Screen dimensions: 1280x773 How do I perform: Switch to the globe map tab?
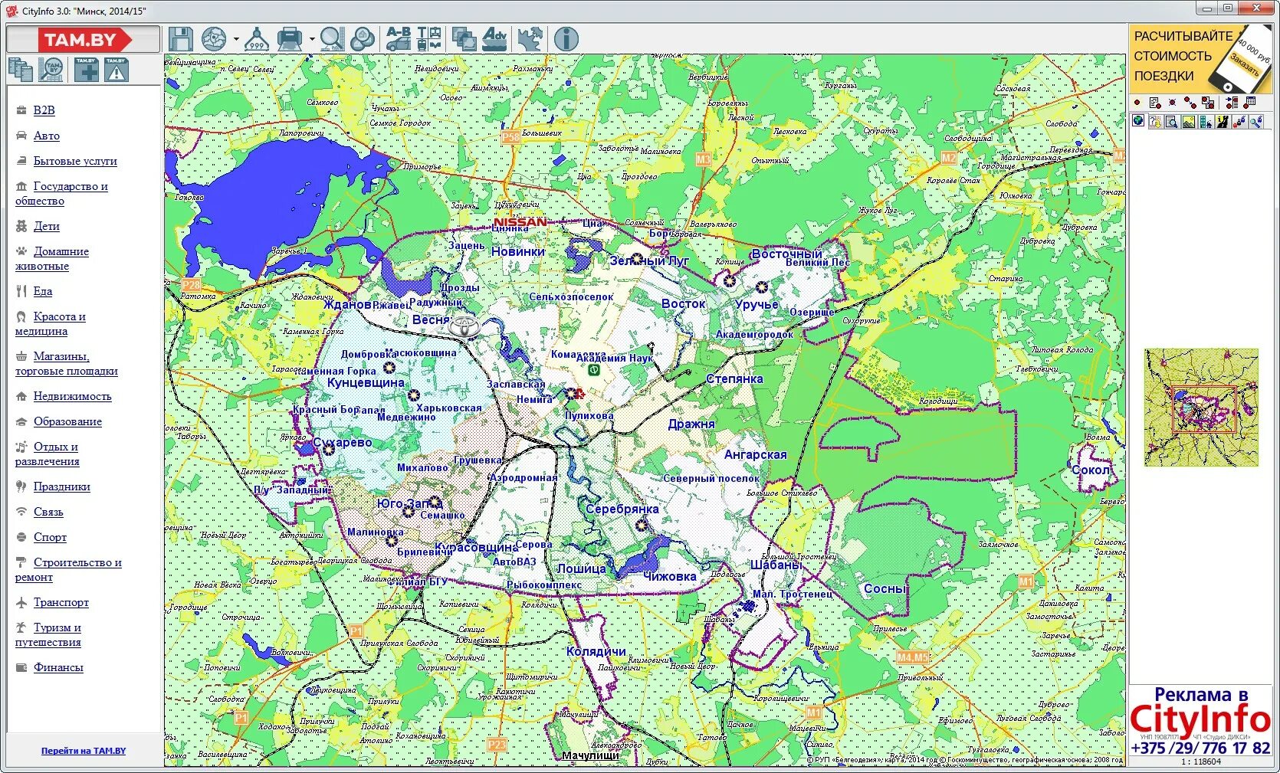(1138, 121)
